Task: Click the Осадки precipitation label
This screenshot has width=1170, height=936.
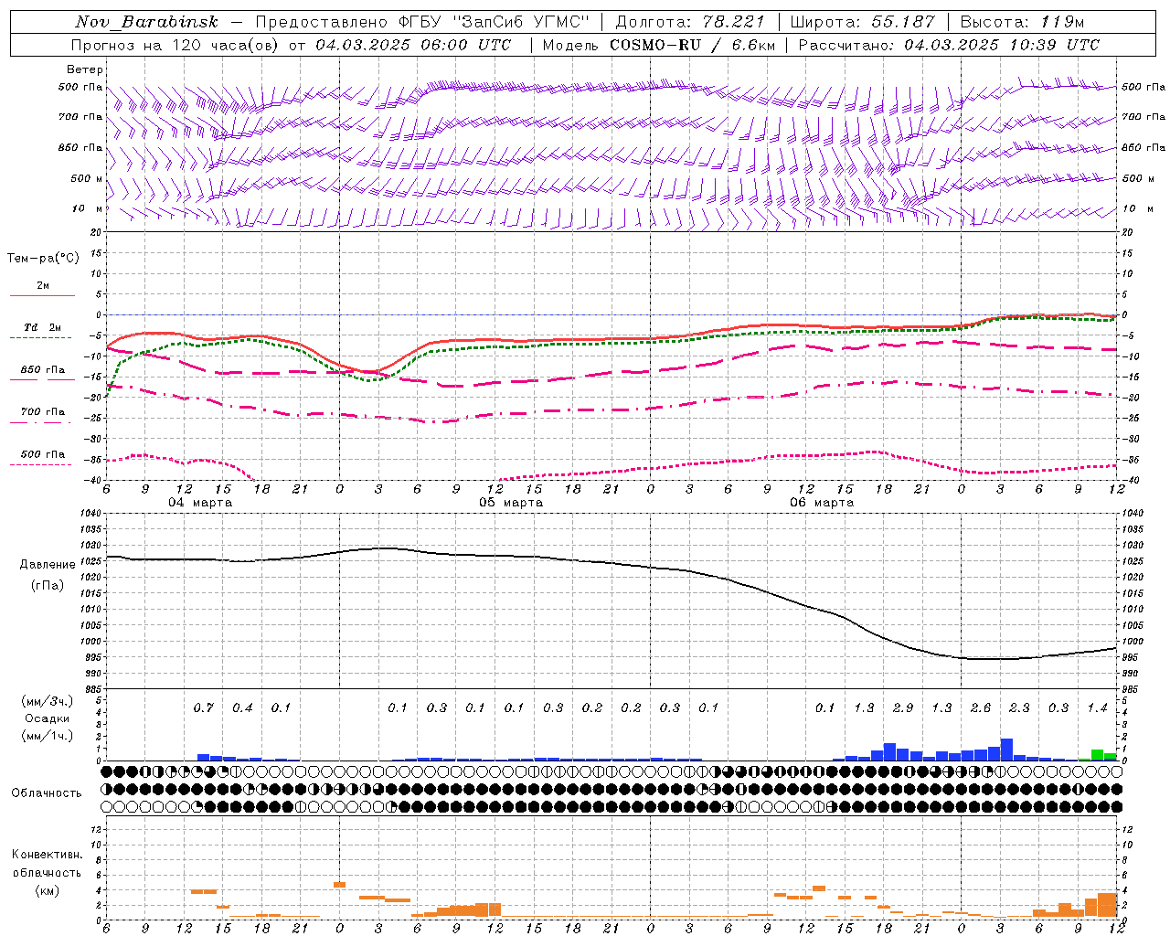Action: (x=48, y=718)
